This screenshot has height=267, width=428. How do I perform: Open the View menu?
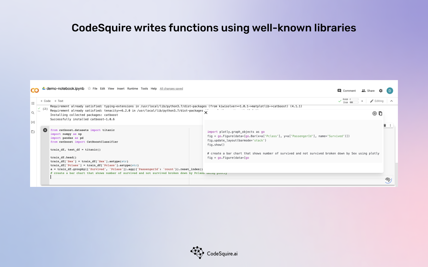[x=111, y=89]
